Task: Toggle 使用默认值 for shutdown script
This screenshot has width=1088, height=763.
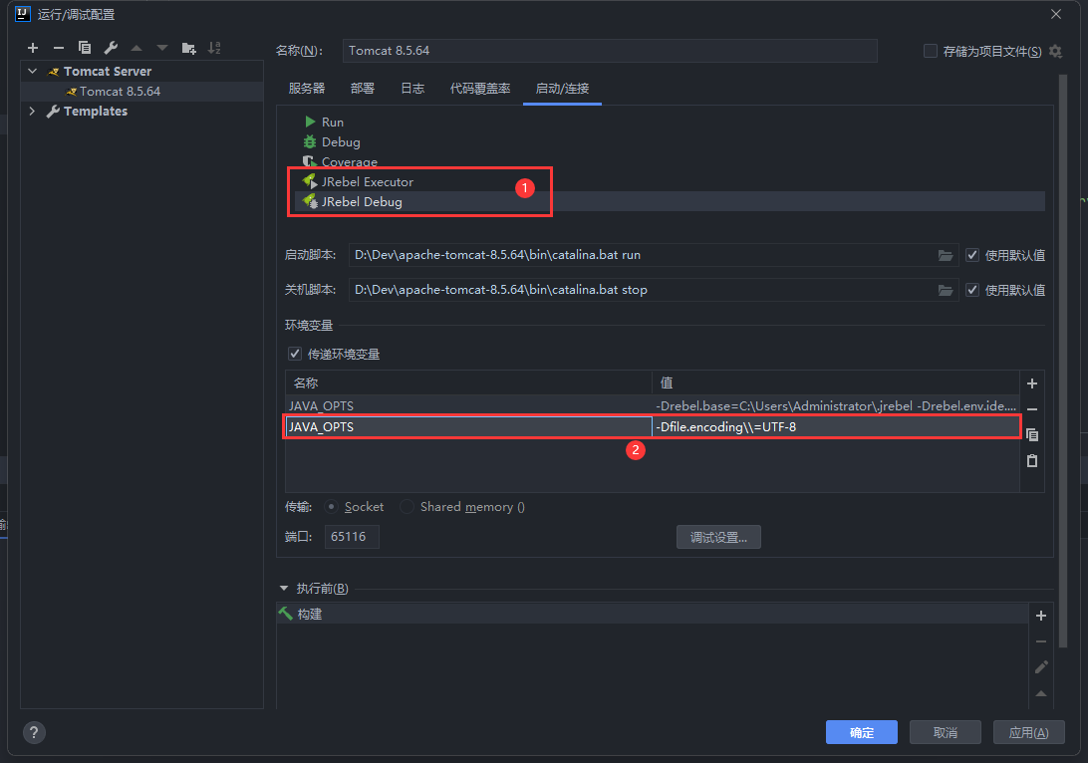Action: [972, 290]
